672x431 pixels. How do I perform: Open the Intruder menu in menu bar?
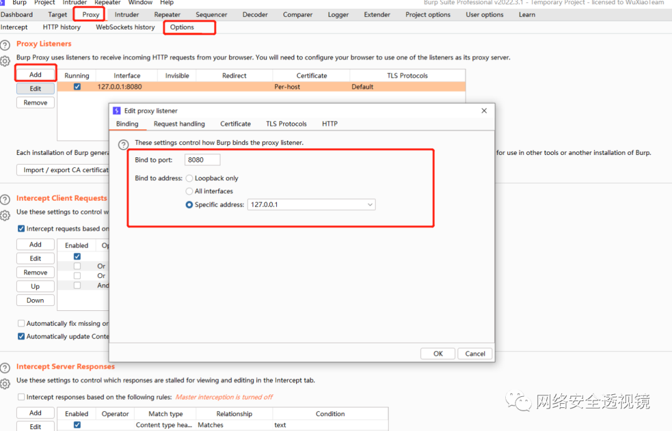pyautogui.click(x=75, y=2)
